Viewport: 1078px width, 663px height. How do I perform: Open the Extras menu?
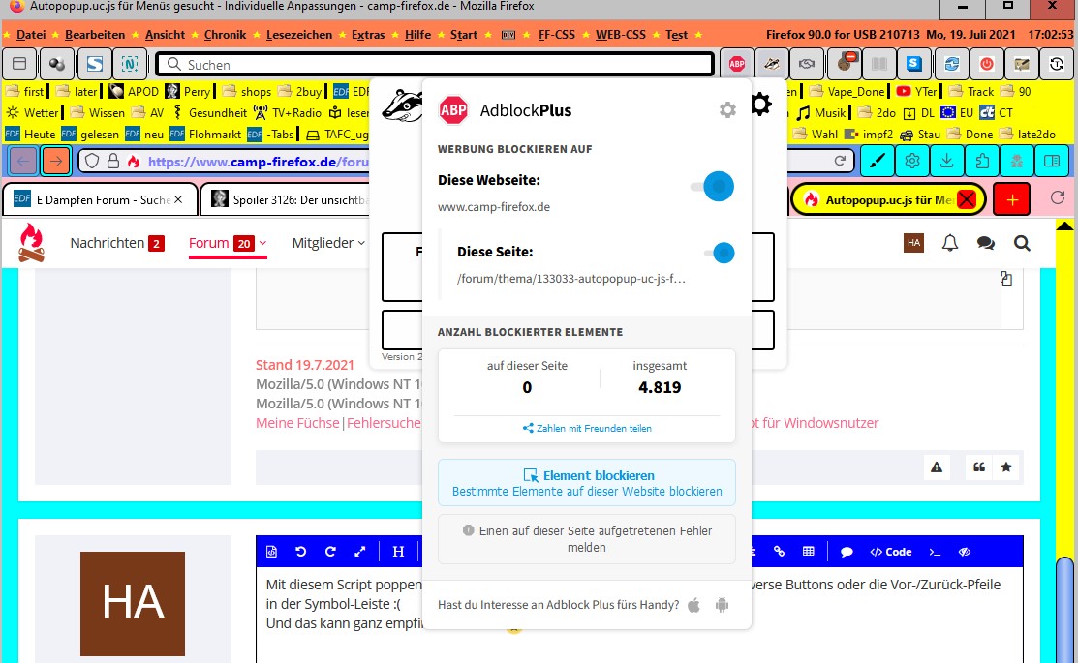pyautogui.click(x=368, y=34)
